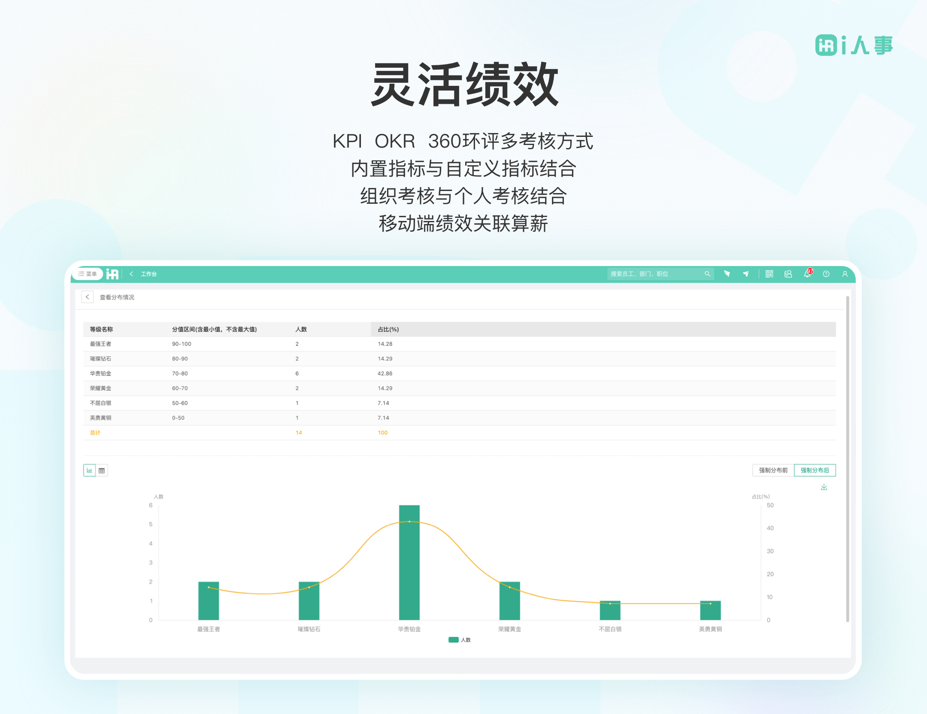The height and width of the screenshot is (714, 927).
Task: Click the 荣耀黄金 bar in the chart
Action: pos(510,601)
